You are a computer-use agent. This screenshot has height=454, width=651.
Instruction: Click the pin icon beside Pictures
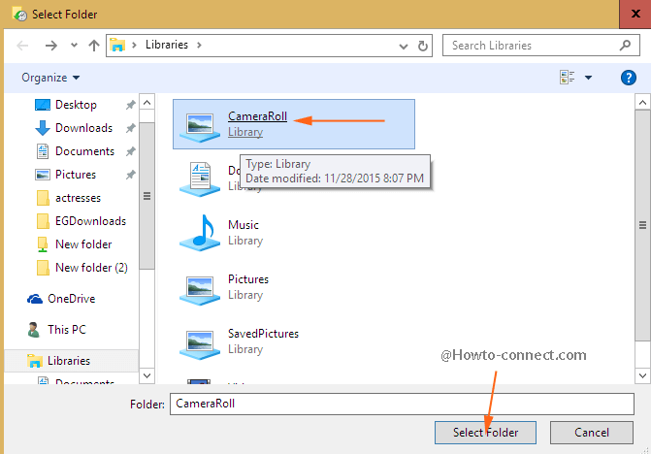pyautogui.click(x=130, y=175)
